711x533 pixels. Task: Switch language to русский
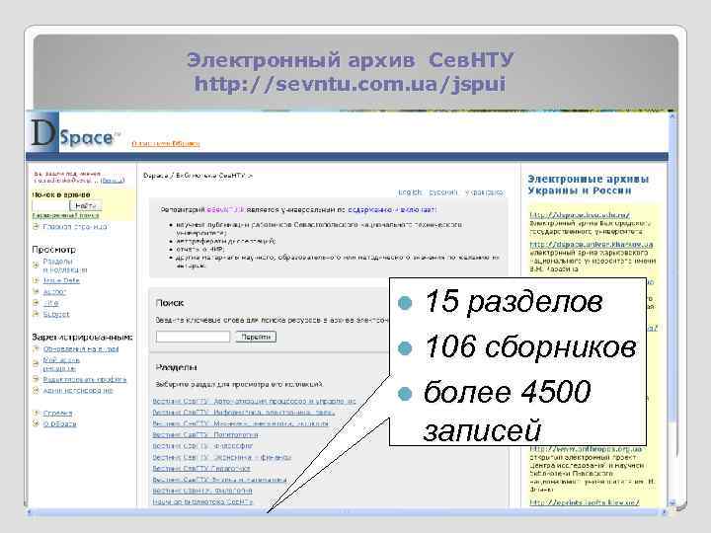click(x=443, y=192)
